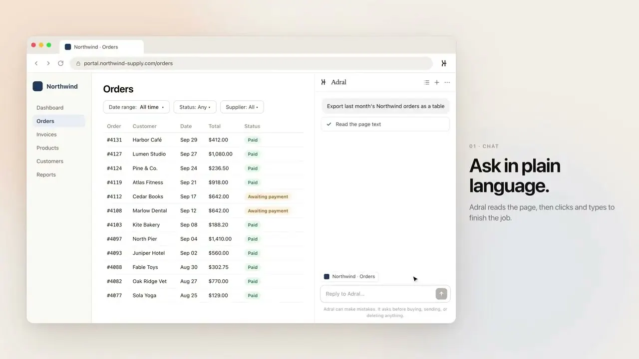Click customer Juniper Hotel
The image size is (639, 359).
click(x=149, y=253)
